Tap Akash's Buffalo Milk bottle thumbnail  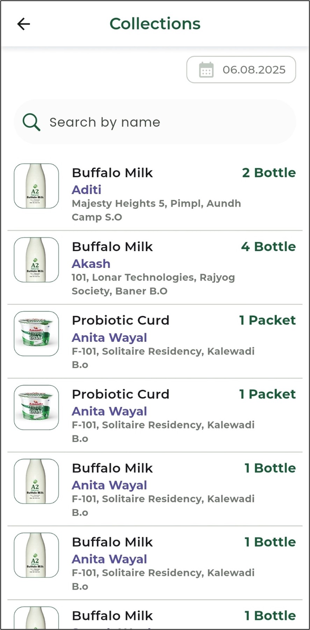(x=36, y=260)
